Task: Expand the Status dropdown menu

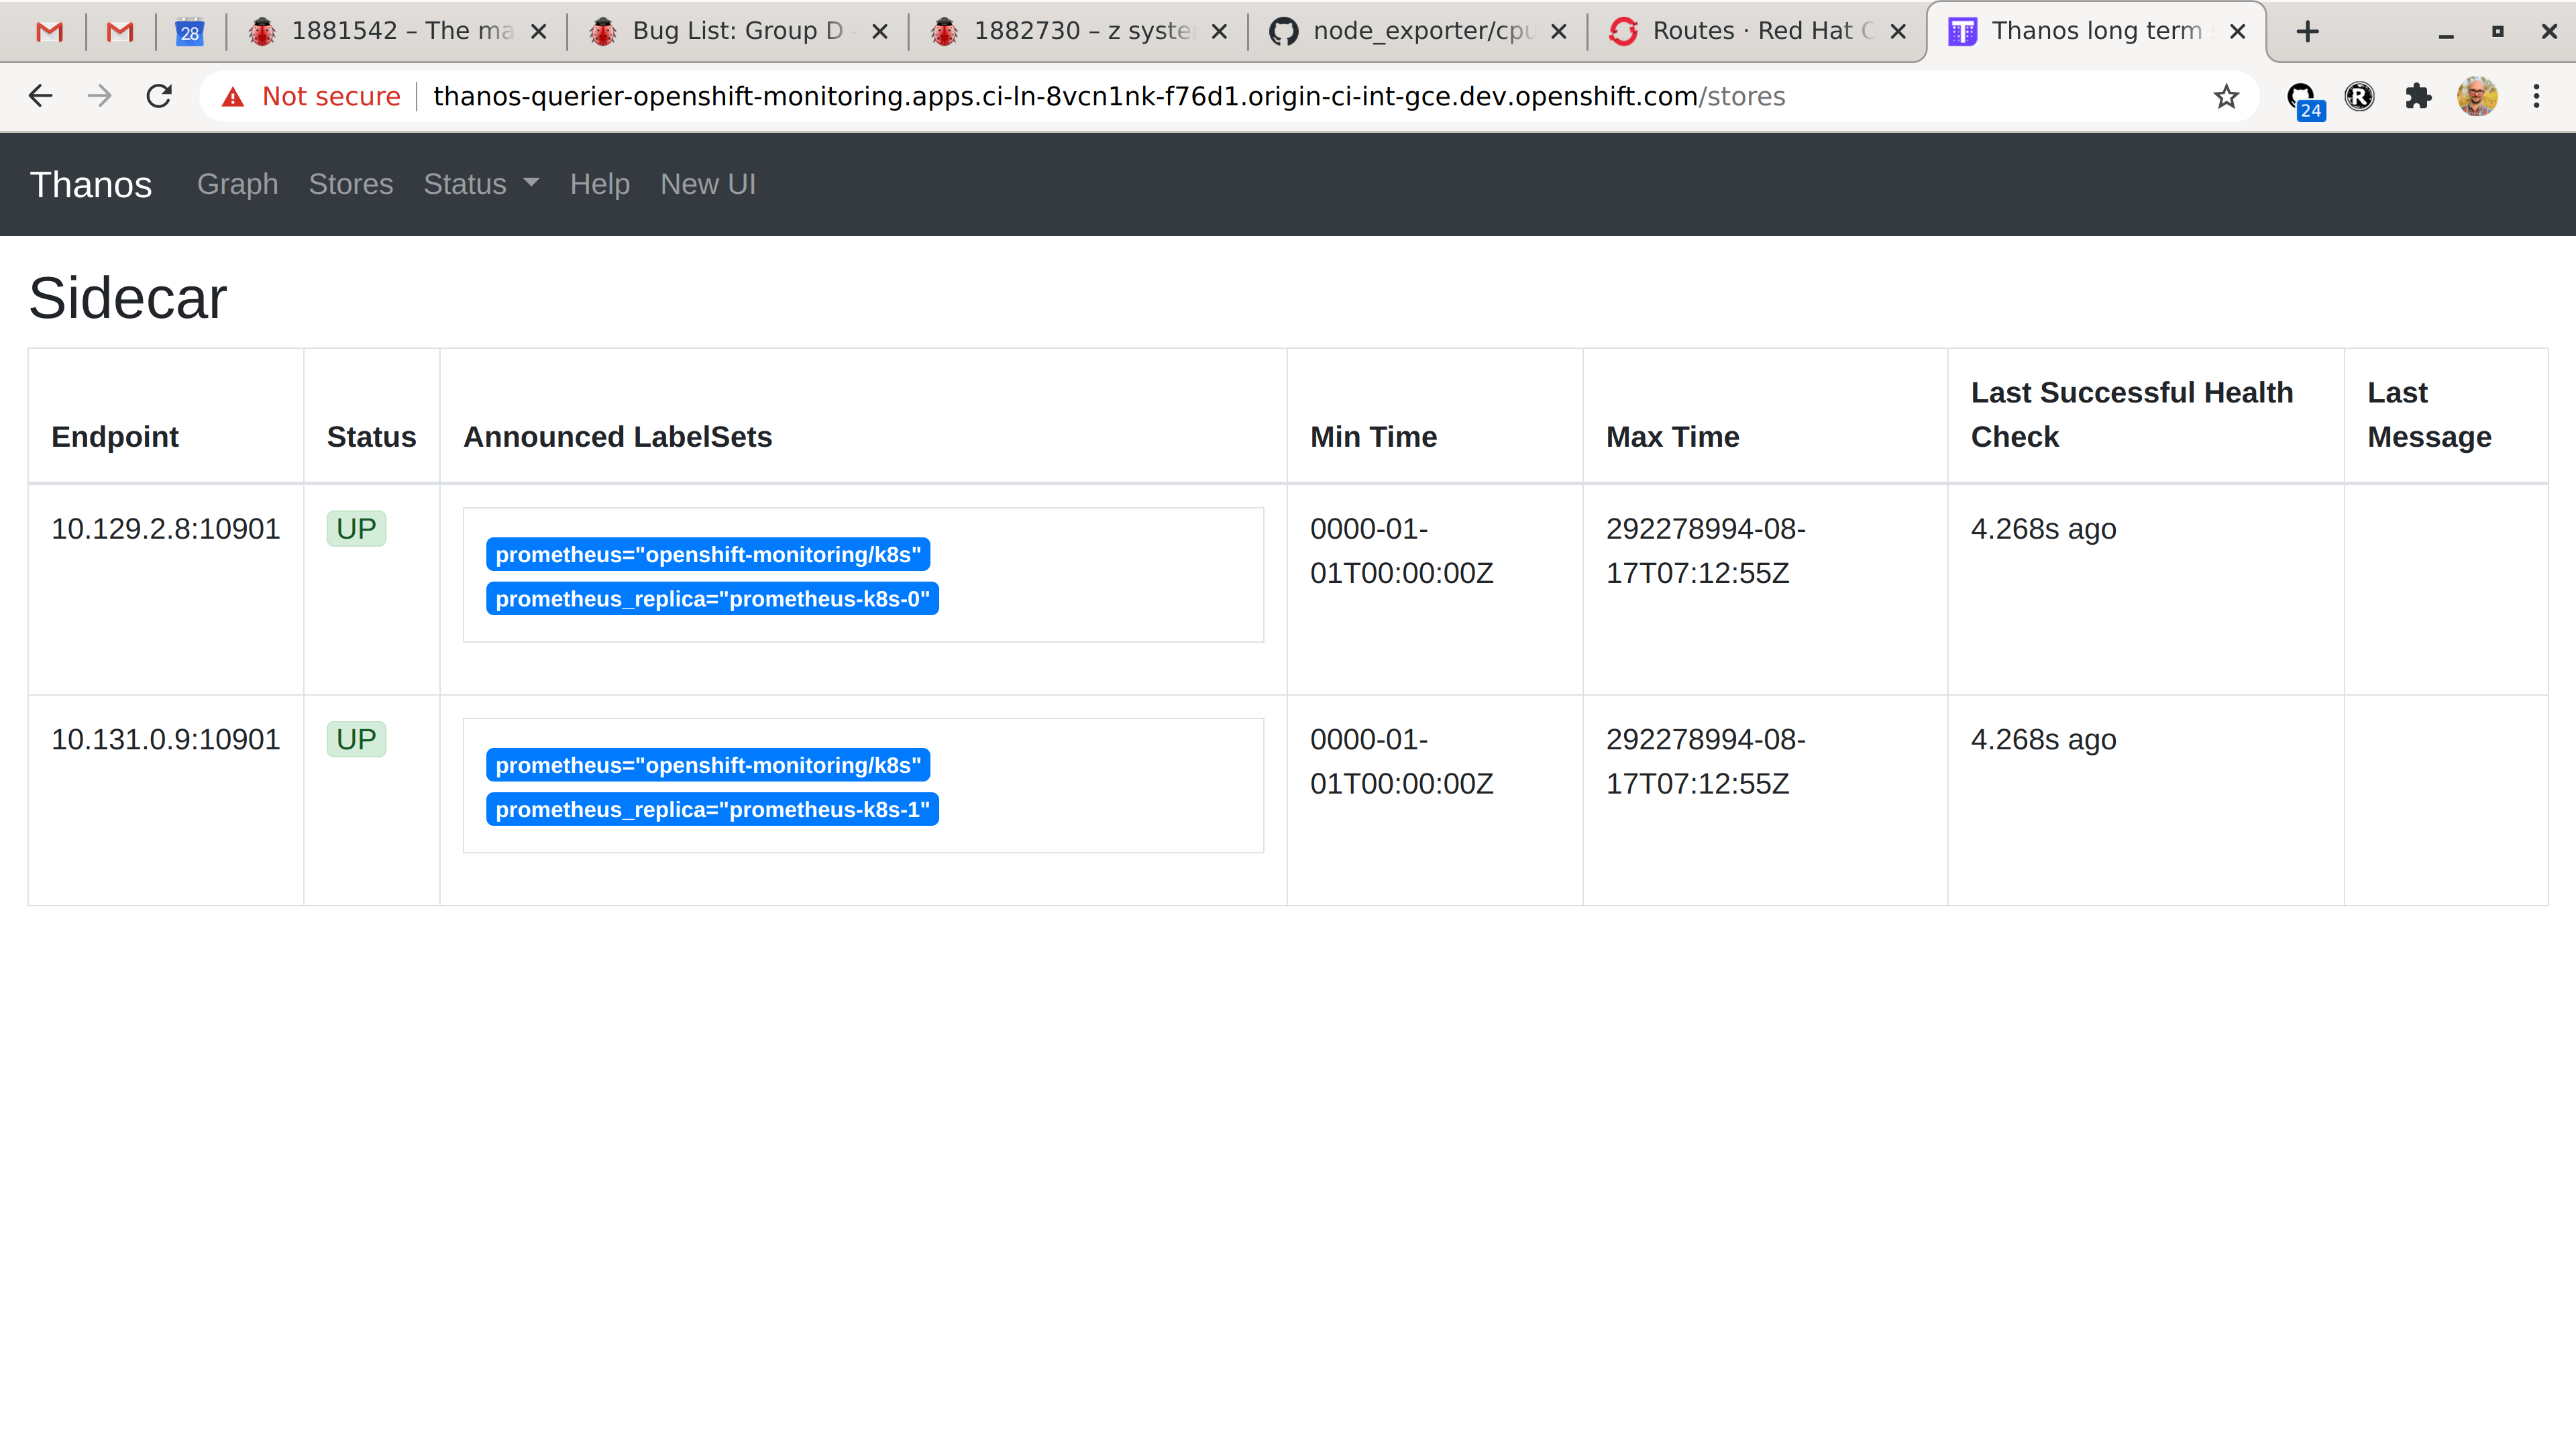Action: tap(481, 184)
